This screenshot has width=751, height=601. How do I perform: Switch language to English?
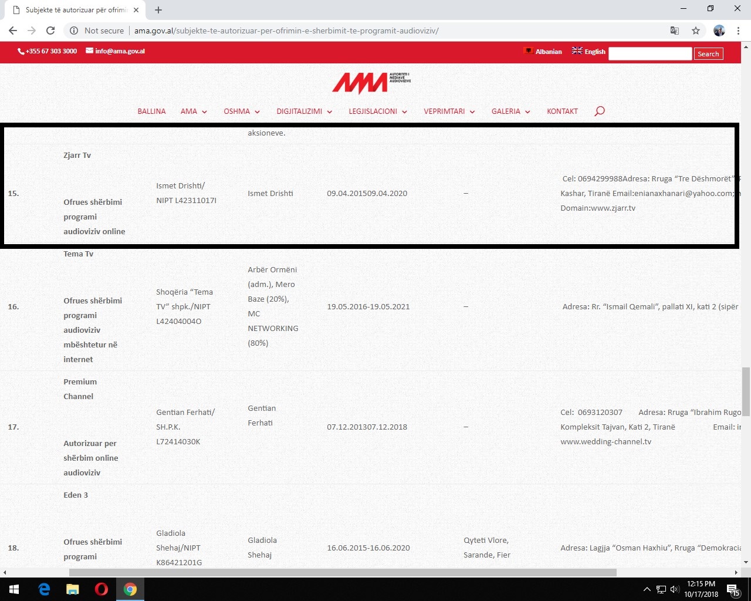pos(588,52)
